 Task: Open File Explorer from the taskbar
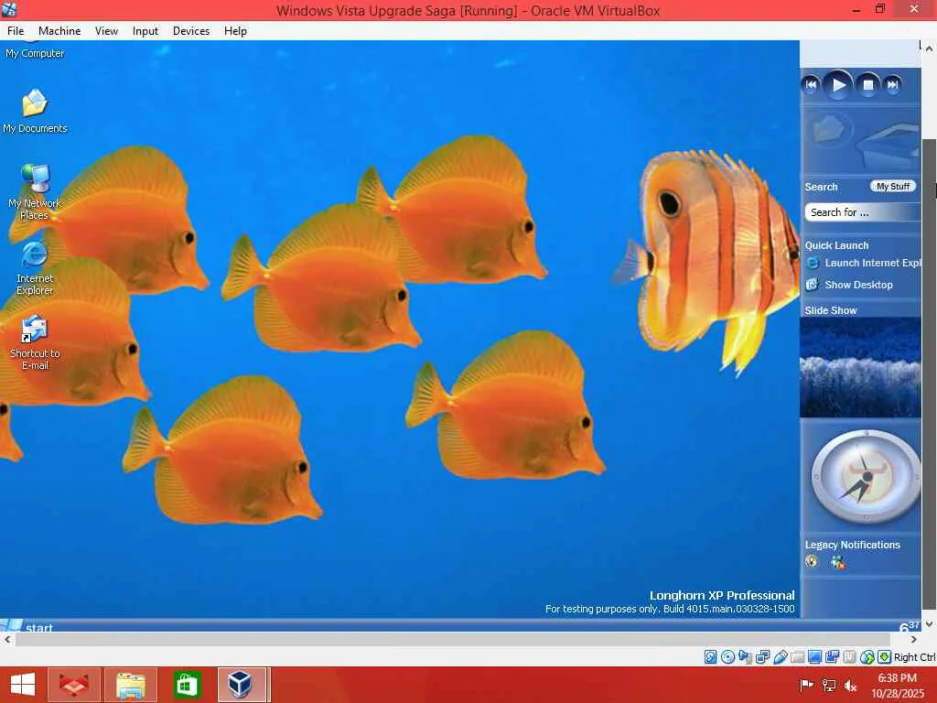(x=131, y=685)
